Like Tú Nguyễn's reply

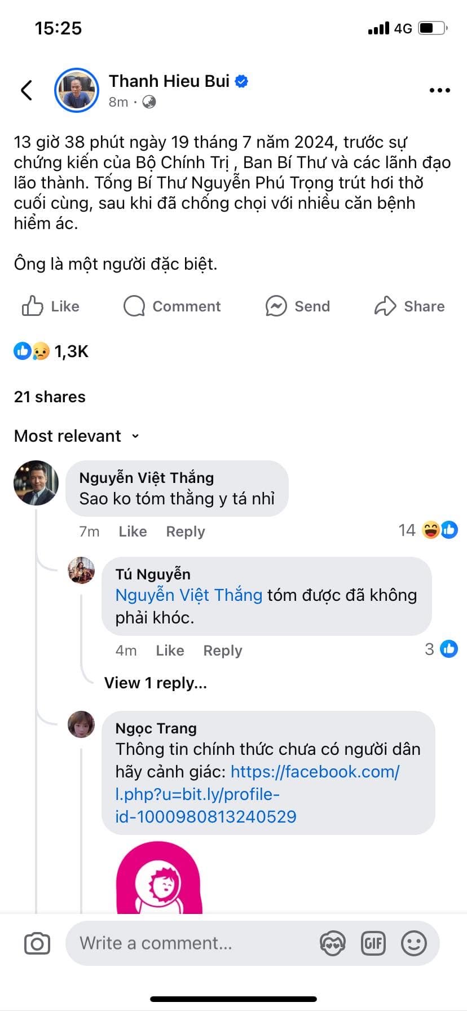pos(170,650)
